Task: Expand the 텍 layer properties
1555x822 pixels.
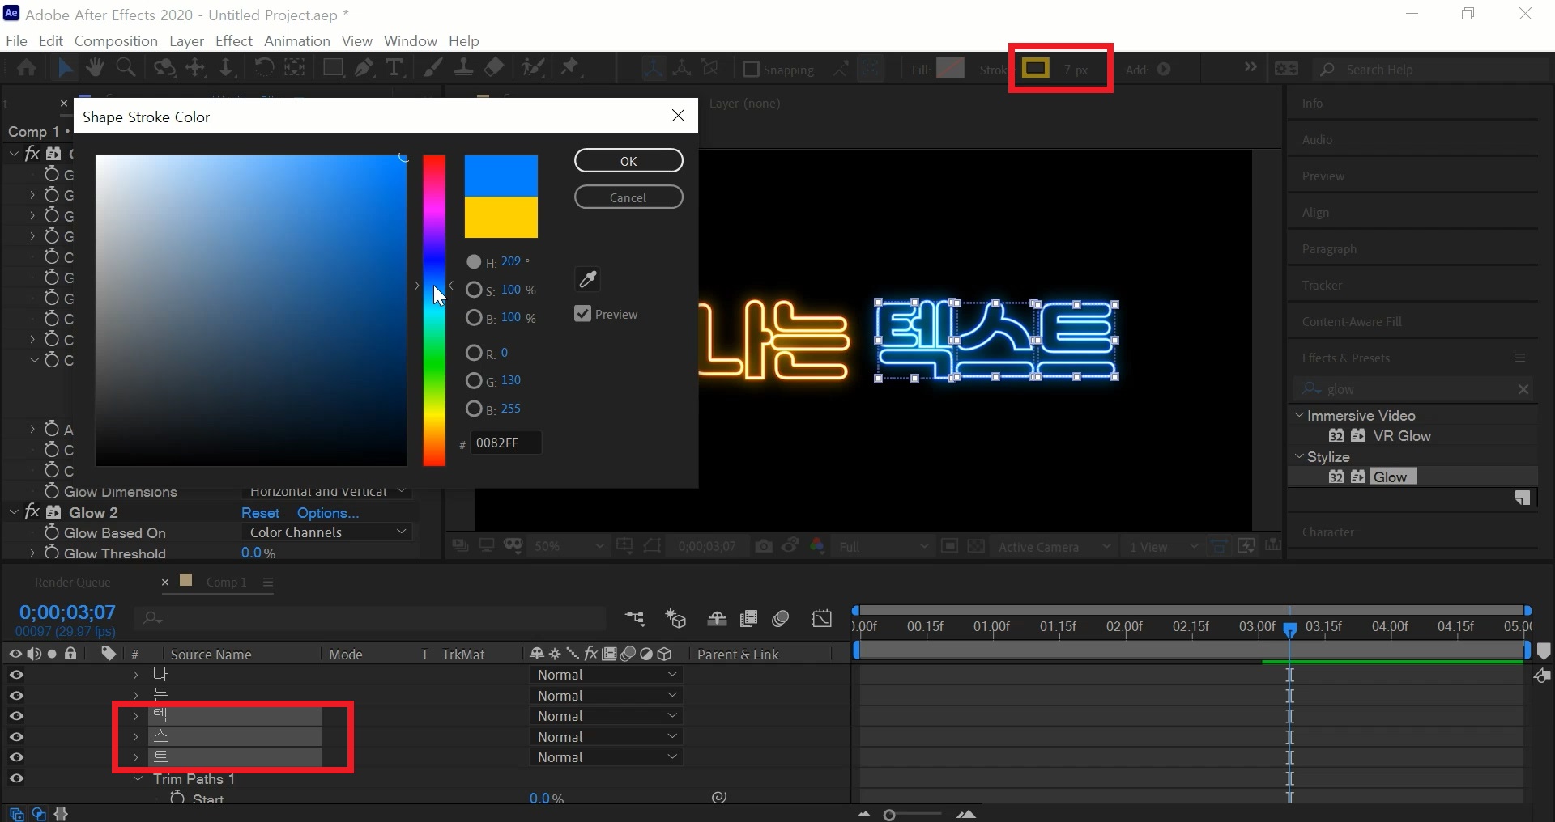Action: [135, 716]
